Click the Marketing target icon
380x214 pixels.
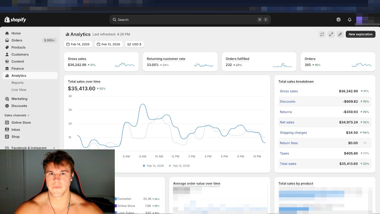(7, 99)
